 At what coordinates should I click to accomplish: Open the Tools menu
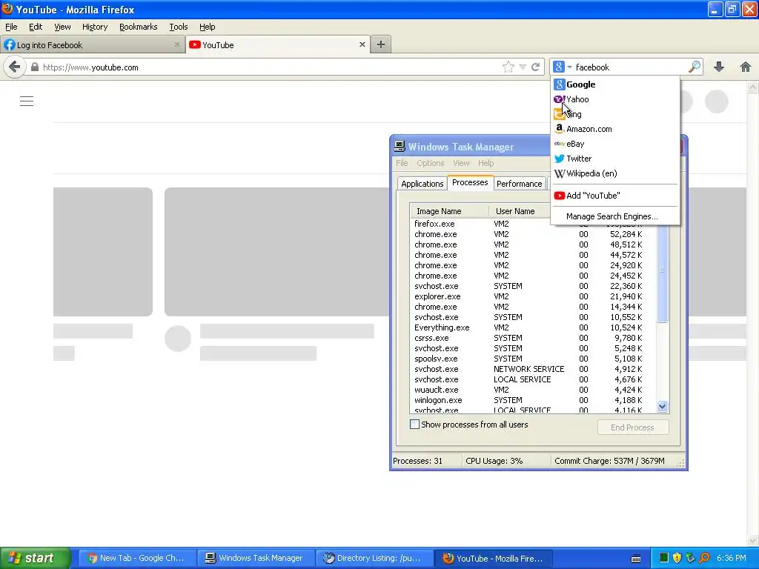[178, 27]
